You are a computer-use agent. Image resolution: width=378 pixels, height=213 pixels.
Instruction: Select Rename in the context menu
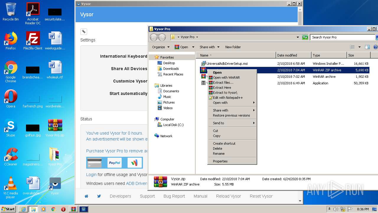pos(232,154)
